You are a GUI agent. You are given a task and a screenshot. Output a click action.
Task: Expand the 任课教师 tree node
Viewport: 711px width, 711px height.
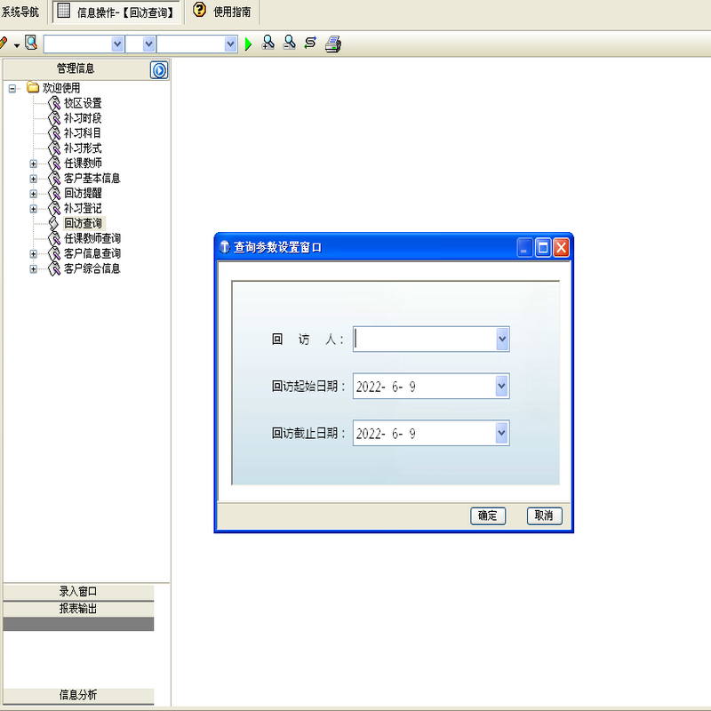[x=33, y=164]
